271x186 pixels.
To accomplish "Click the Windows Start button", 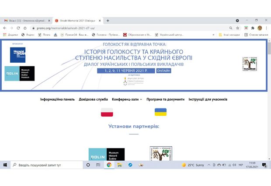I will (x=5, y=165).
